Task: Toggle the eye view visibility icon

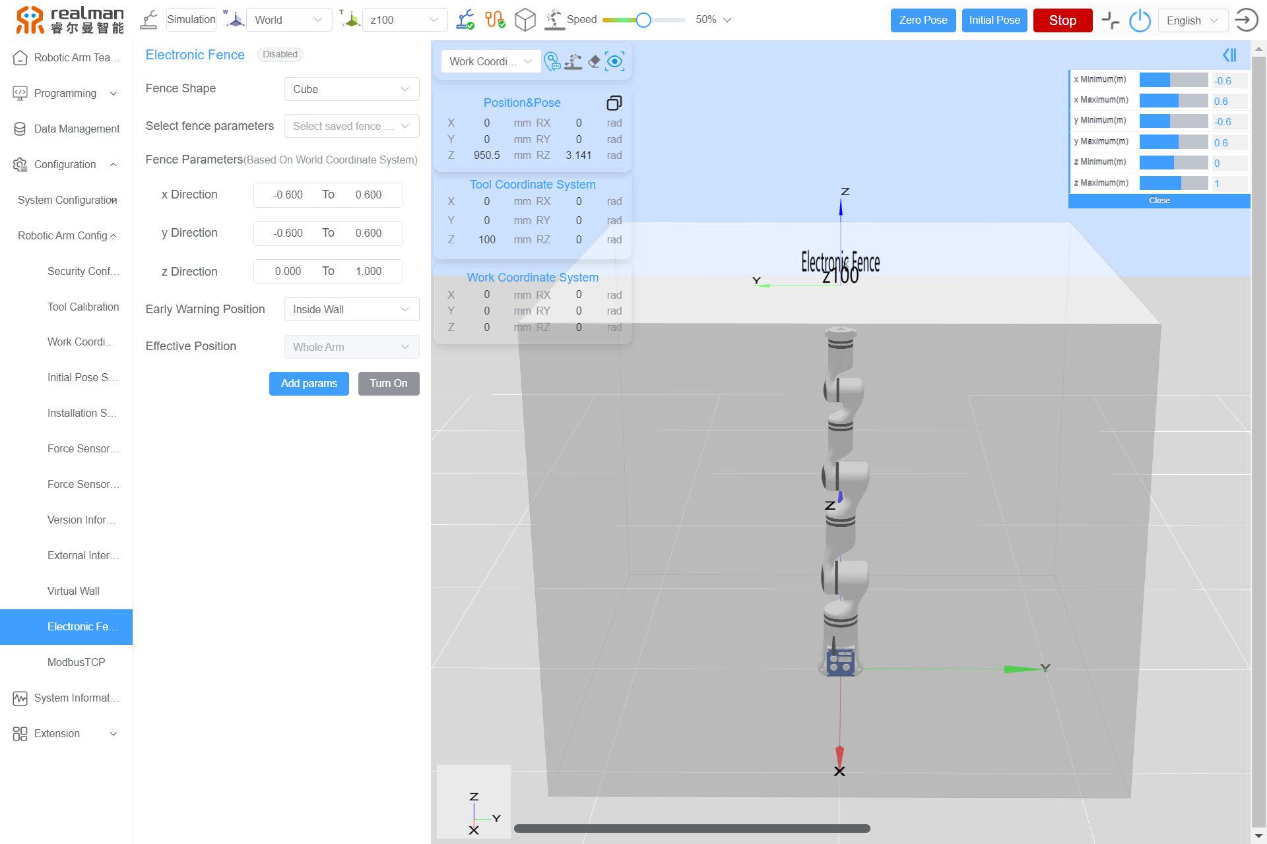Action: pos(615,61)
